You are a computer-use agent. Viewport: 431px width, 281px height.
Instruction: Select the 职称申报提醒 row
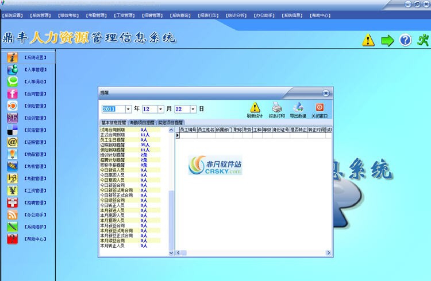130,165
